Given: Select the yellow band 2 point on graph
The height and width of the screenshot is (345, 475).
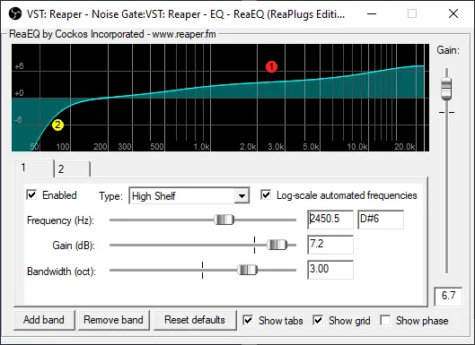Looking at the screenshot, I should tap(57, 125).
